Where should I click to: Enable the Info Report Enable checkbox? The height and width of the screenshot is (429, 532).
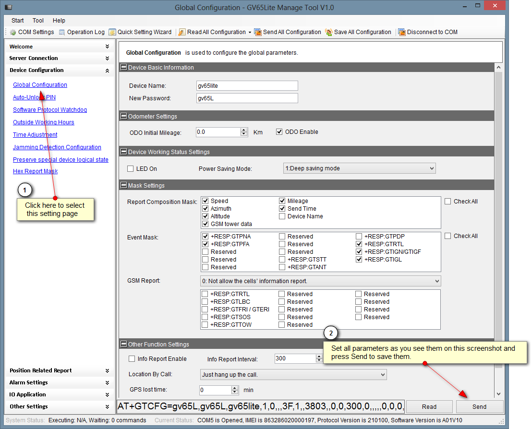coord(132,358)
